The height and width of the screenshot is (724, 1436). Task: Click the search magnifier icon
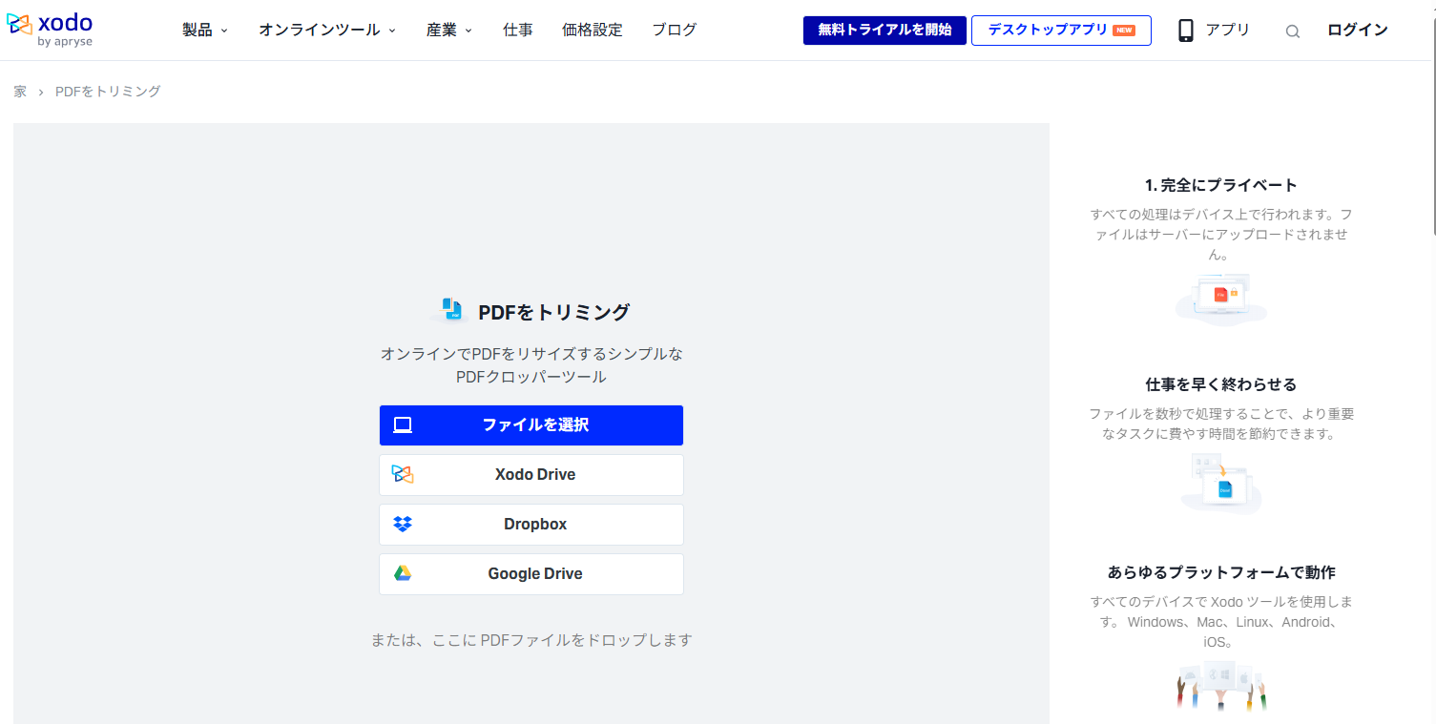coord(1293,31)
